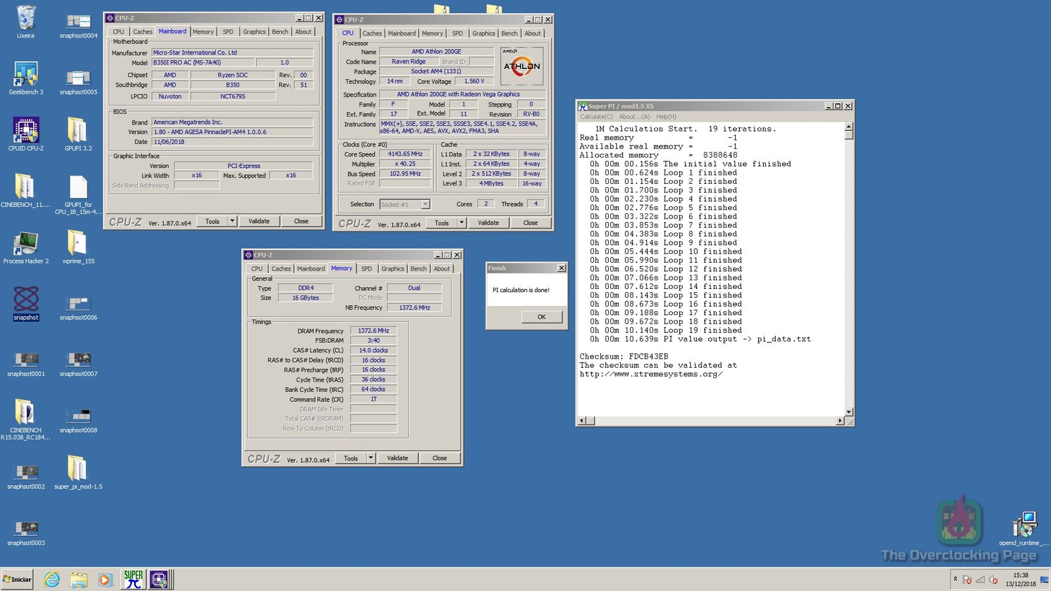Open Internet Explorer from the quick launch bar

pos(52,580)
